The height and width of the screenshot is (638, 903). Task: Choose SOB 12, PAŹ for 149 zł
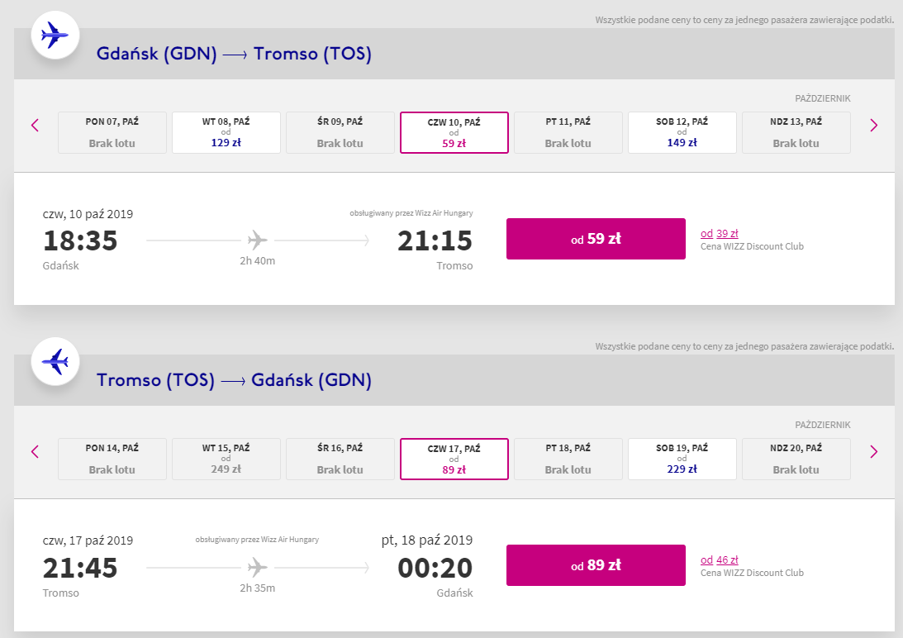click(682, 132)
